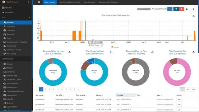Open first row's https://www.youtube.com/ URL

(64, 99)
